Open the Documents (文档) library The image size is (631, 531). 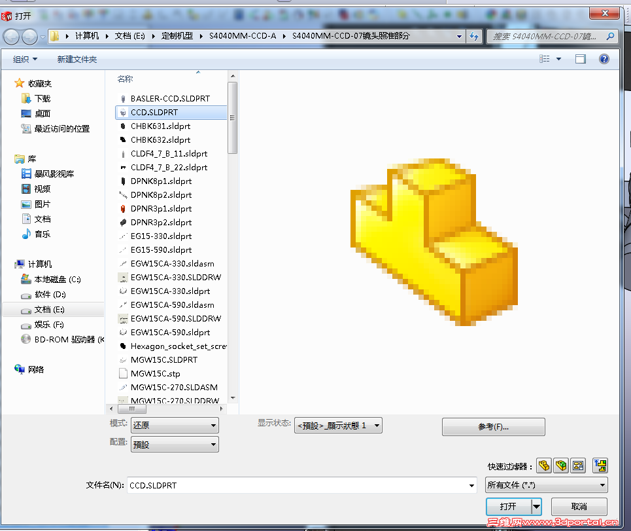point(36,219)
